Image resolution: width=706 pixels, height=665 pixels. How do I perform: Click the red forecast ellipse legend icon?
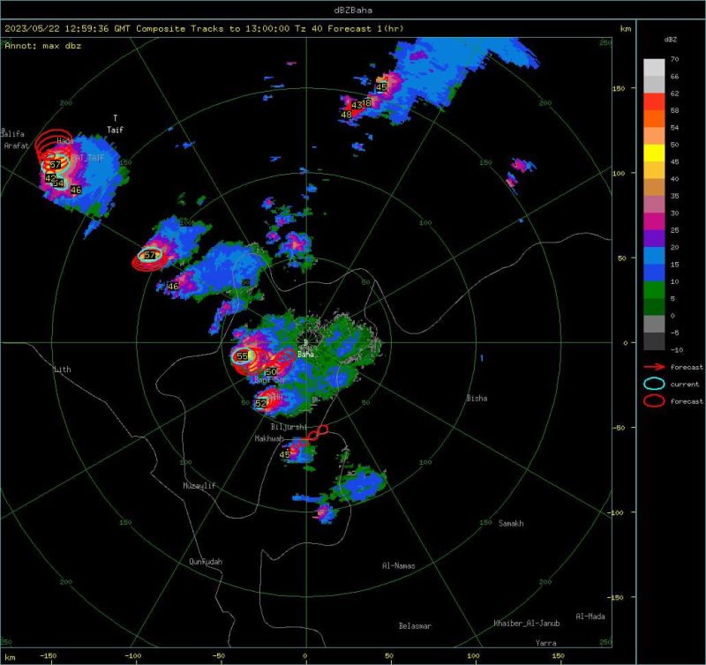pyautogui.click(x=654, y=400)
